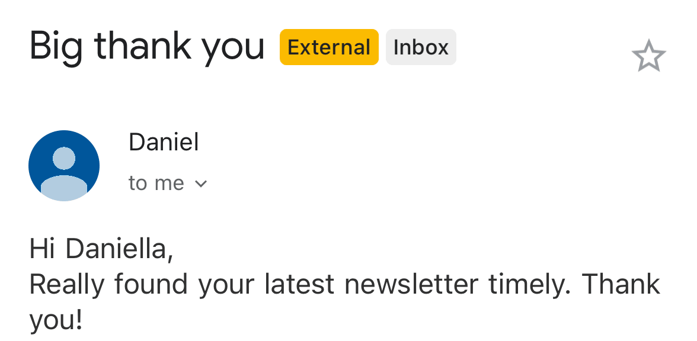Click the word "me" under the sender name

tap(169, 184)
